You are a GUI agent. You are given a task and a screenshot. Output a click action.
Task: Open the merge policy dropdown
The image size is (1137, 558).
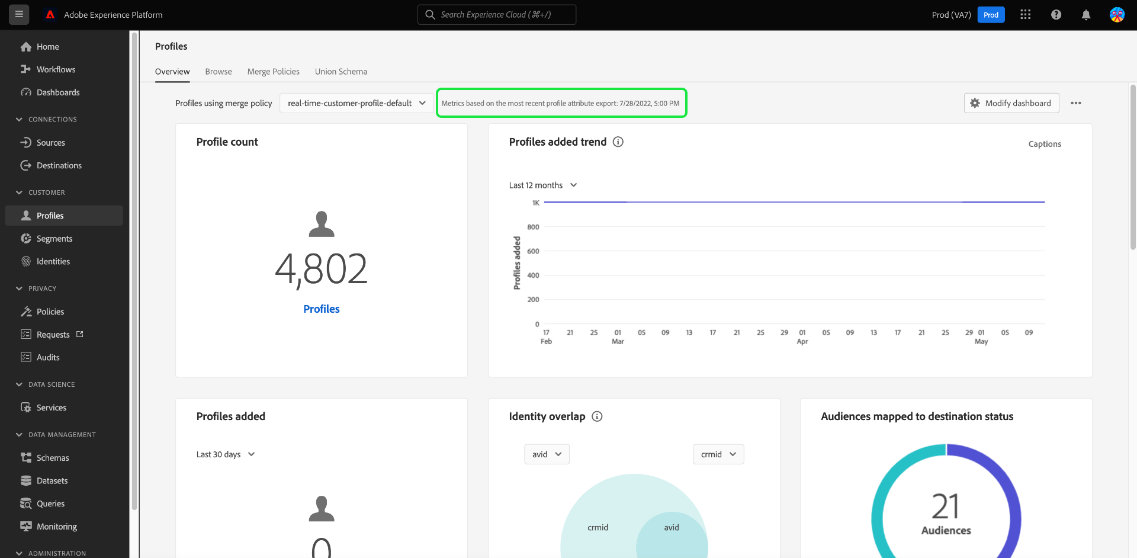(356, 103)
